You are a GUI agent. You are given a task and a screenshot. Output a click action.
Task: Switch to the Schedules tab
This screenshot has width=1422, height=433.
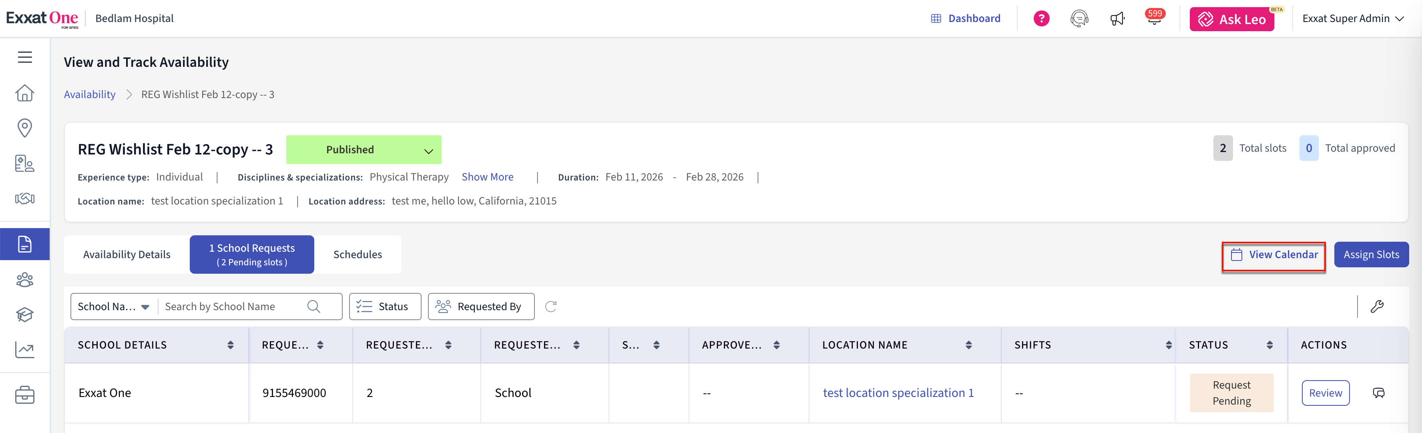(x=357, y=254)
